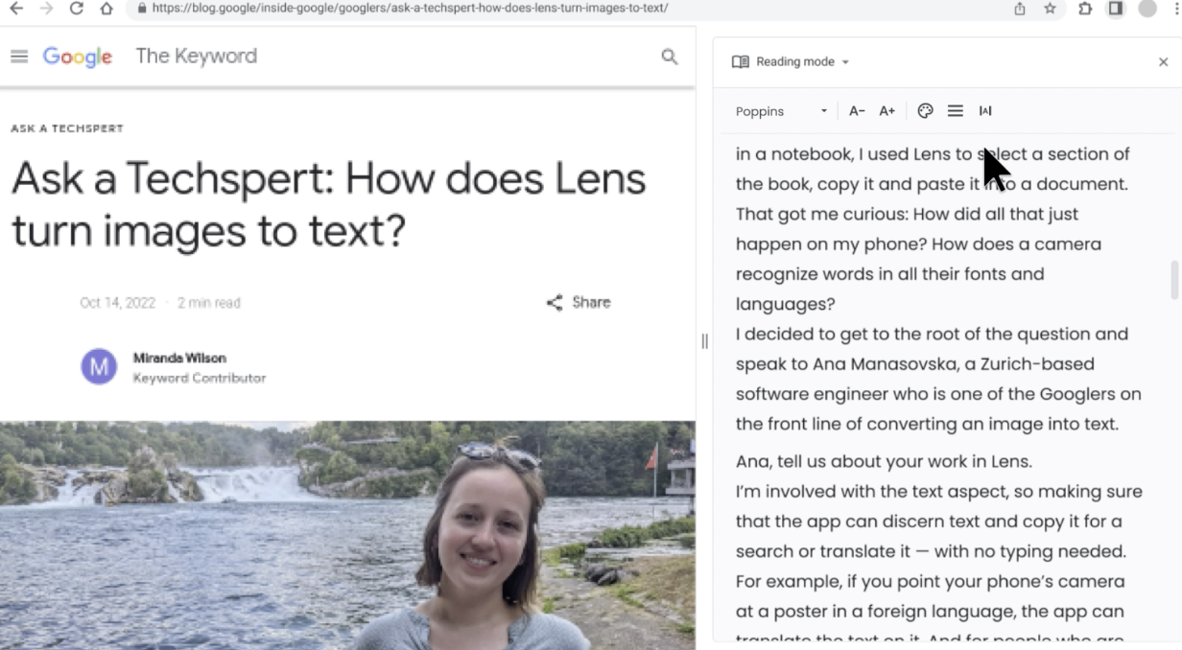Bookmark this page with the star icon
The width and height of the screenshot is (1182, 650).
coord(1050,9)
